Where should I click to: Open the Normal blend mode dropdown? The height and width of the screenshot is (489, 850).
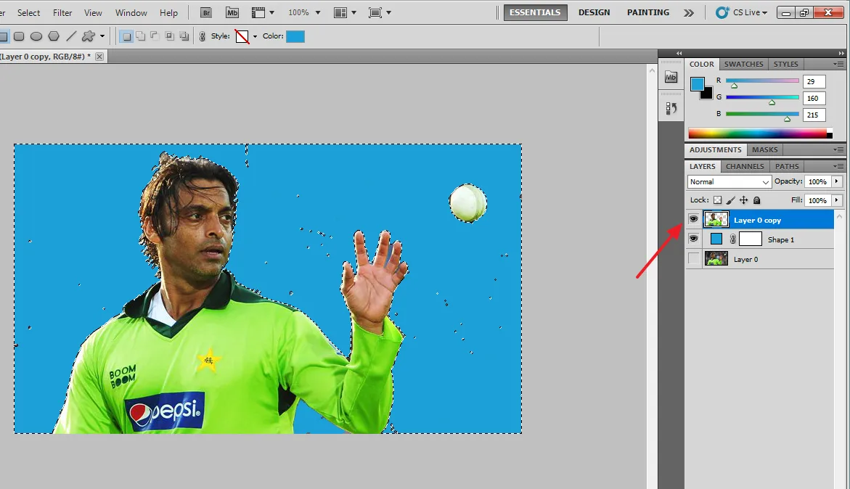(729, 181)
